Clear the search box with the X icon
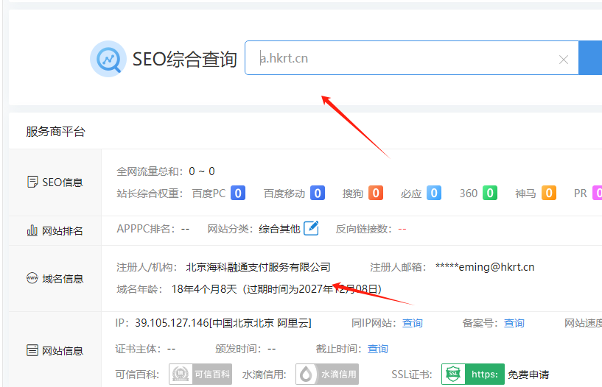 pyautogui.click(x=563, y=60)
